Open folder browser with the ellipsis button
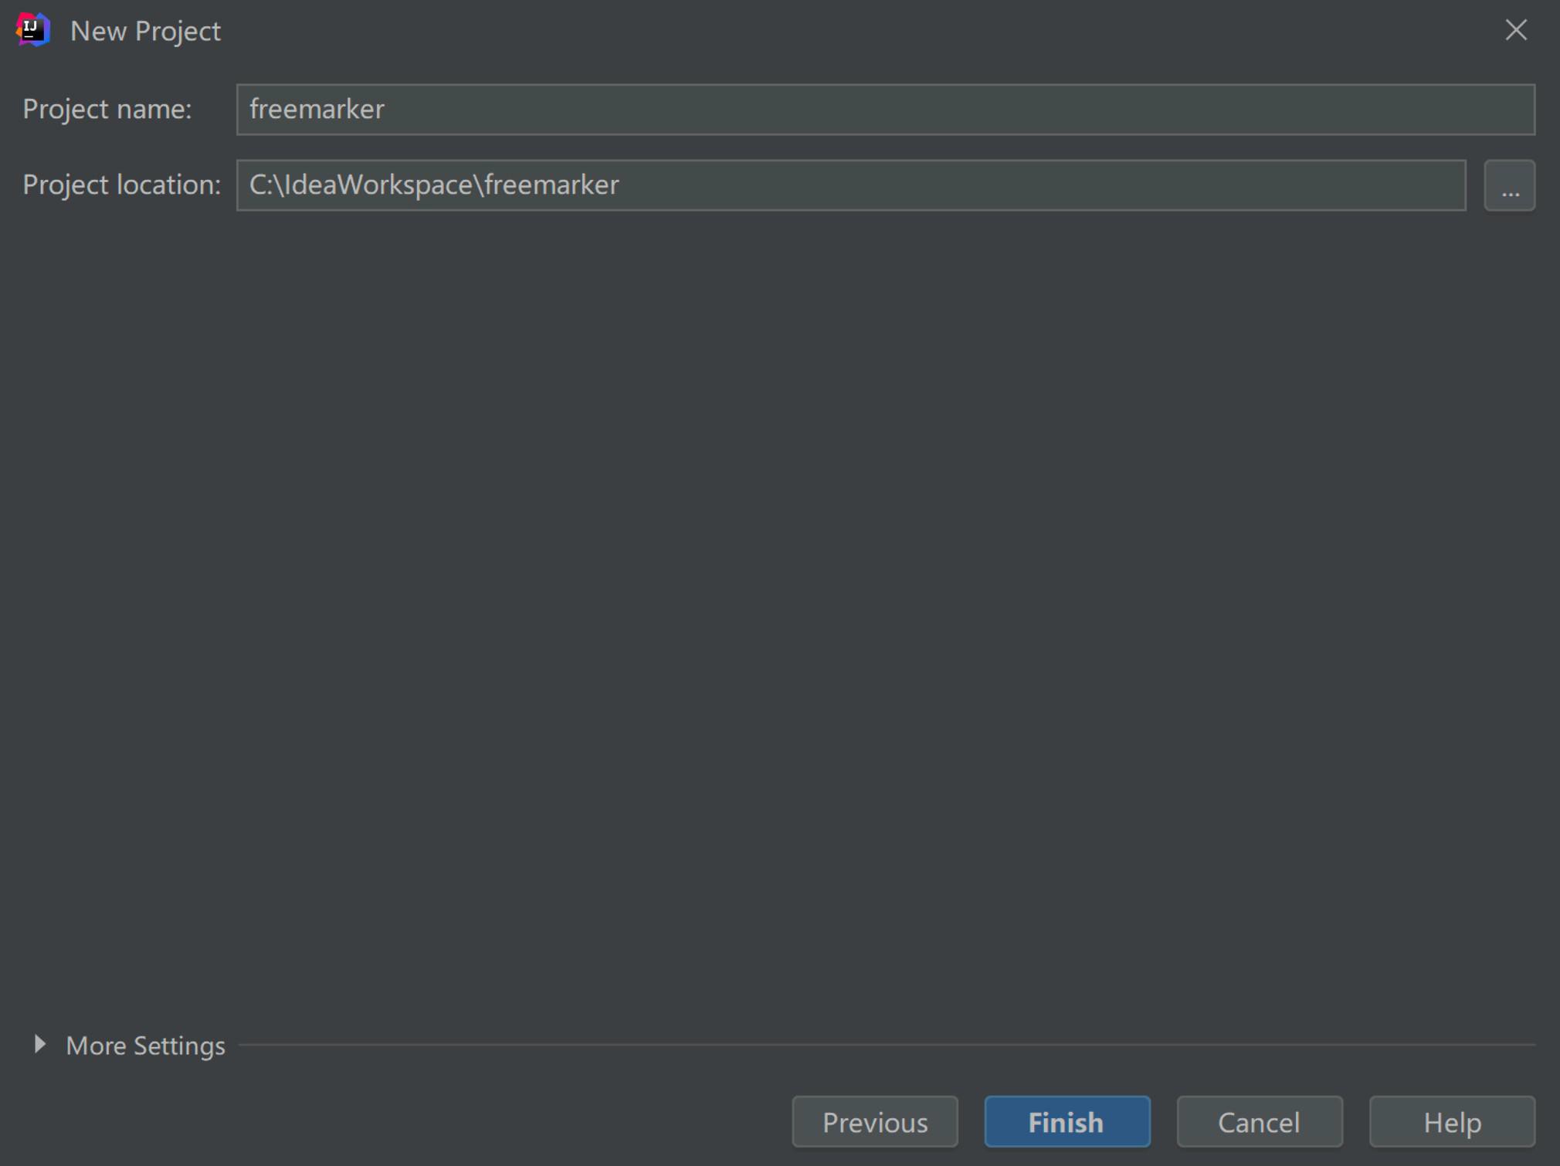 click(1509, 186)
